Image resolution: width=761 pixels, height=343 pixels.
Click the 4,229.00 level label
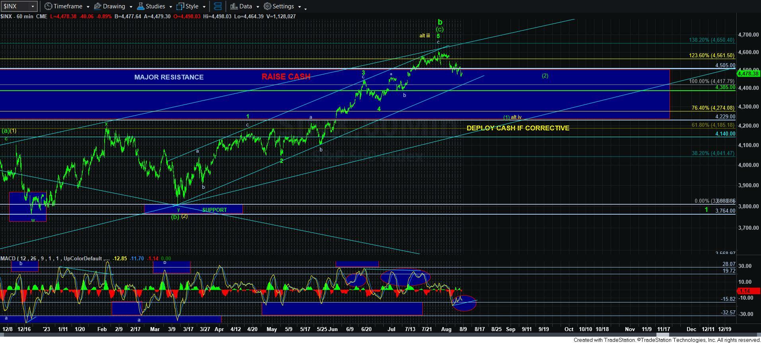pyautogui.click(x=725, y=116)
